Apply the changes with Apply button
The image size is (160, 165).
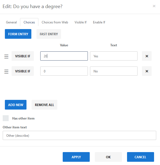76,157
